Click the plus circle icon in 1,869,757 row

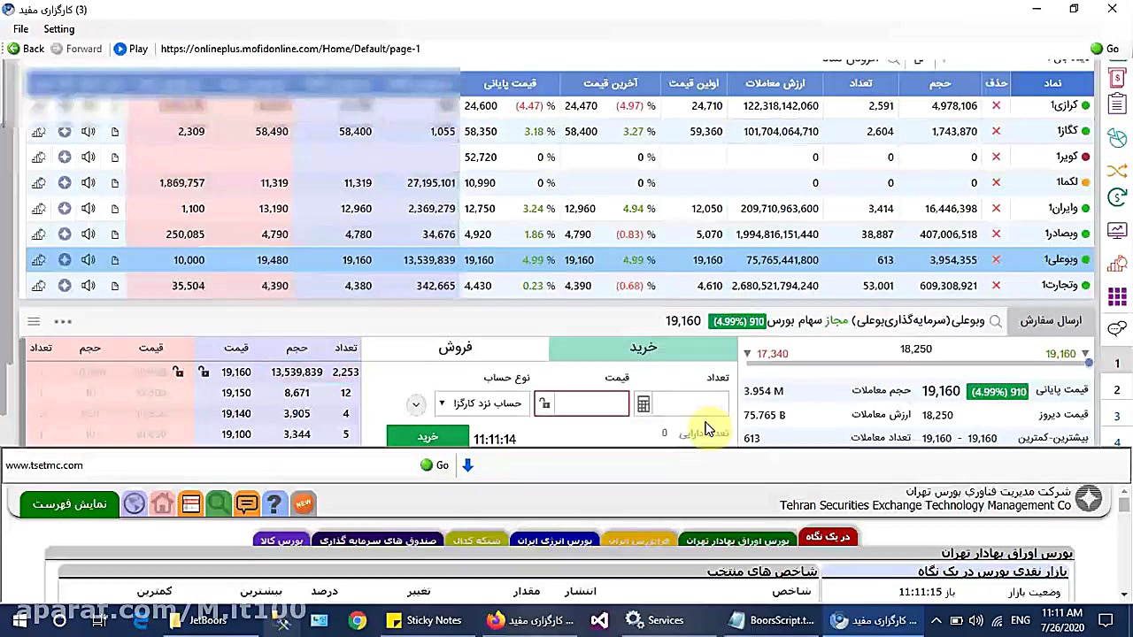coord(65,183)
